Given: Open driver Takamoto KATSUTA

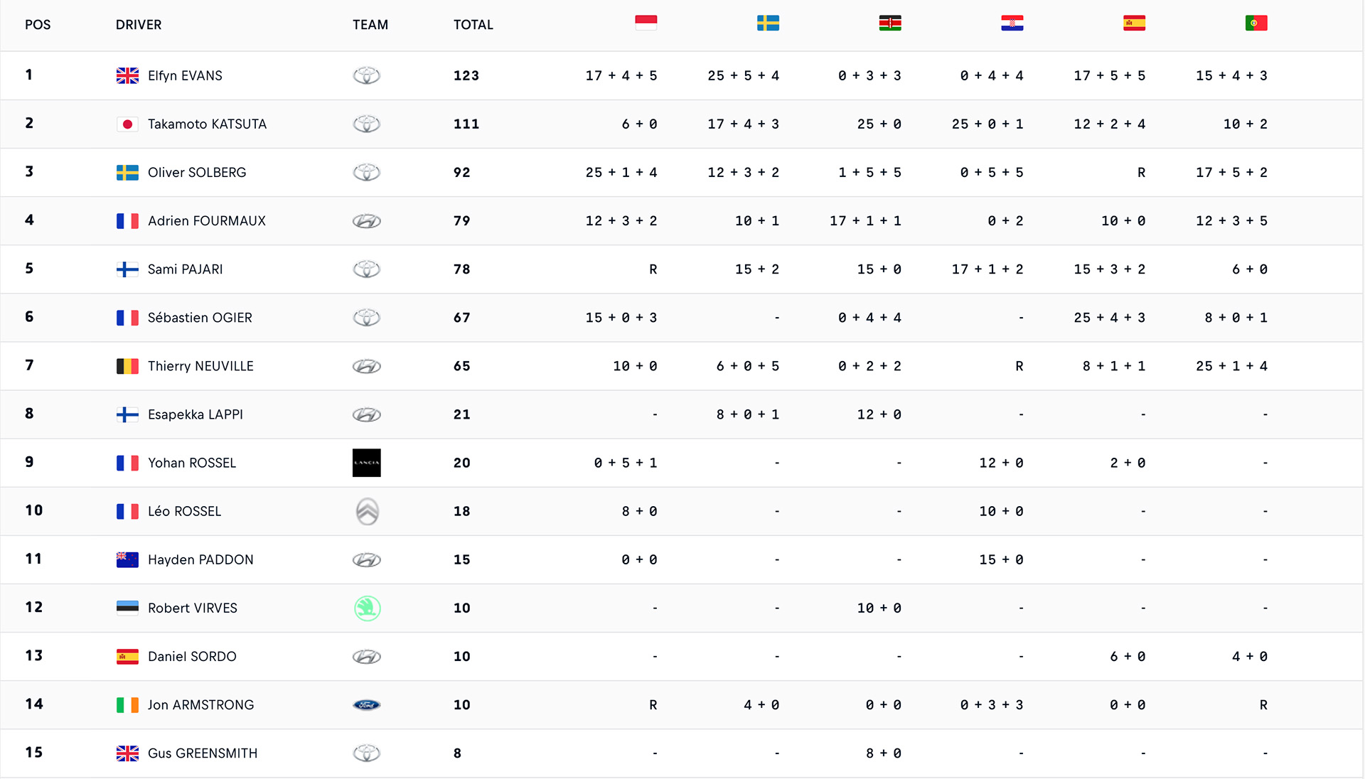Looking at the screenshot, I should point(207,124).
